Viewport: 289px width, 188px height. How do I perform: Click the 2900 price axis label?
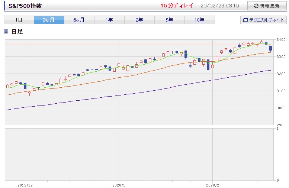281,125
